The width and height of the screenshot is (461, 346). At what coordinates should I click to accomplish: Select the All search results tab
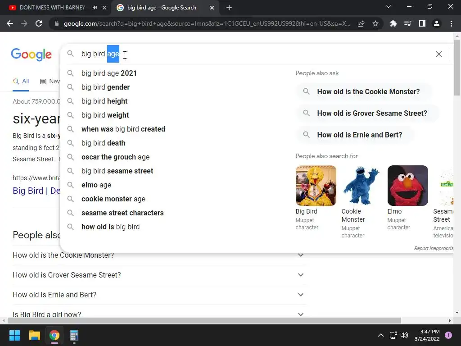point(21,82)
